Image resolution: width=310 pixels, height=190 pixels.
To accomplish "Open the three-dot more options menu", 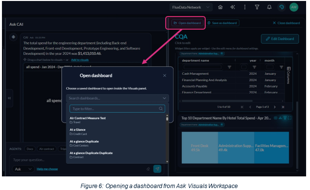I will pyautogui.click(x=245, y=7).
